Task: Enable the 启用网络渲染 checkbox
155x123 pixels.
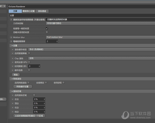Action: point(29,83)
